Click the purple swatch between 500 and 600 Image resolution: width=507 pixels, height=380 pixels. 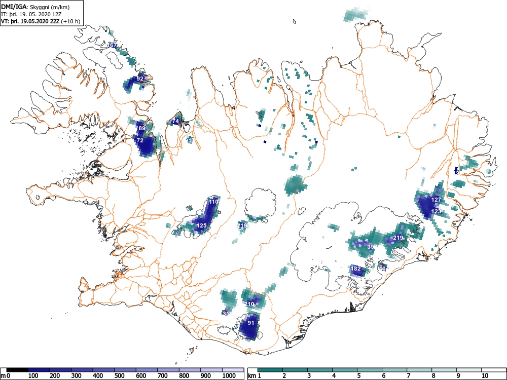125,370
